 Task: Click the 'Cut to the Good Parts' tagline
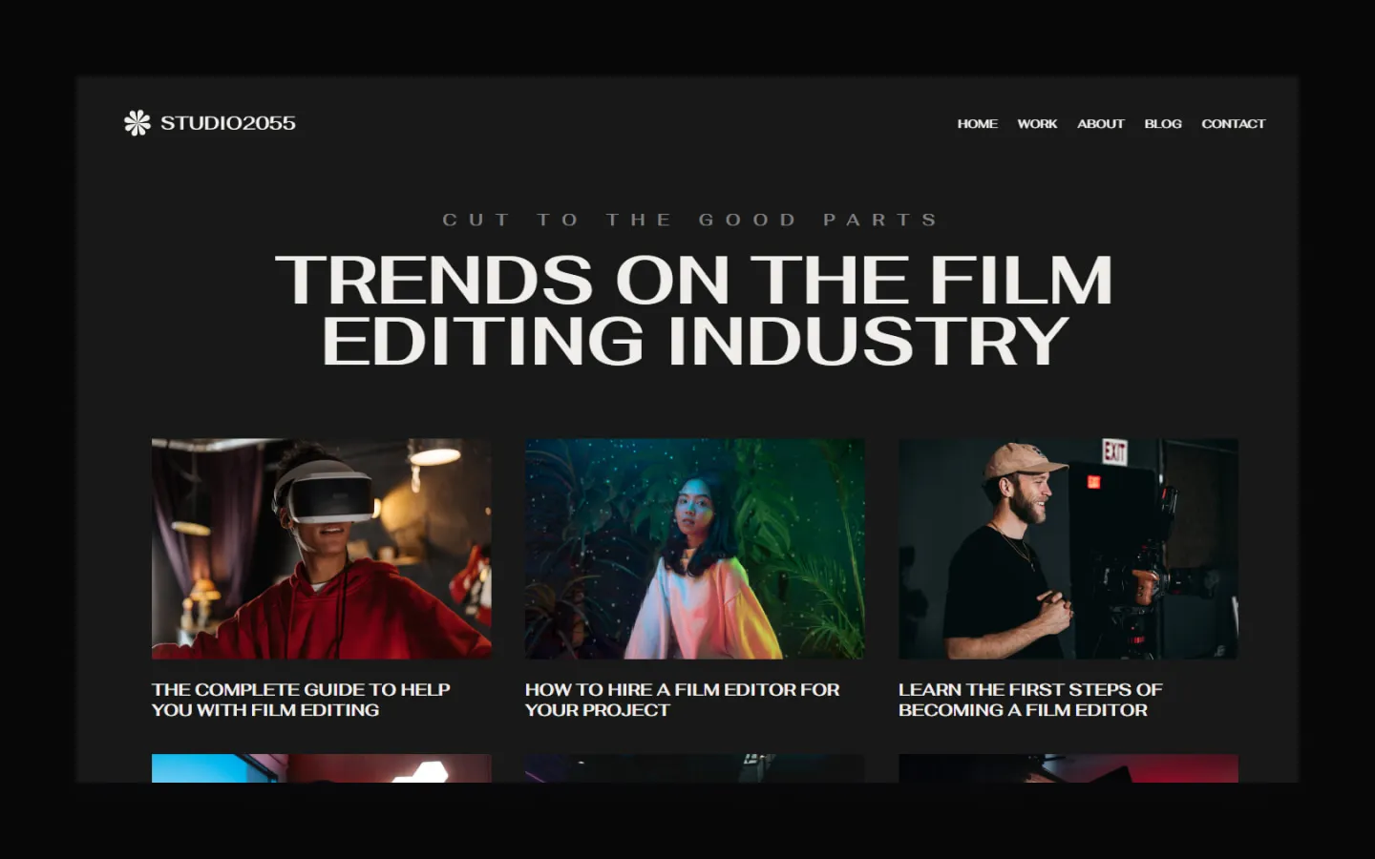[690, 220]
